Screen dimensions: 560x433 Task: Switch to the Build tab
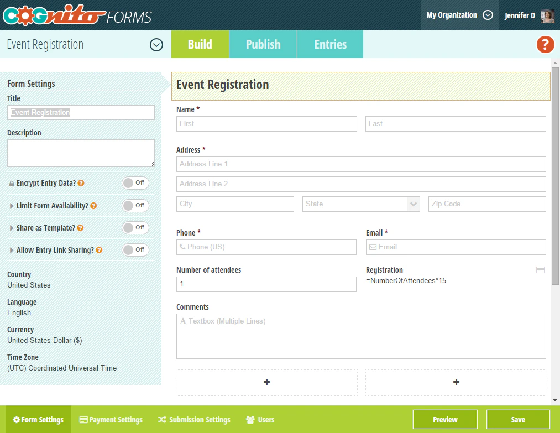pyautogui.click(x=200, y=44)
